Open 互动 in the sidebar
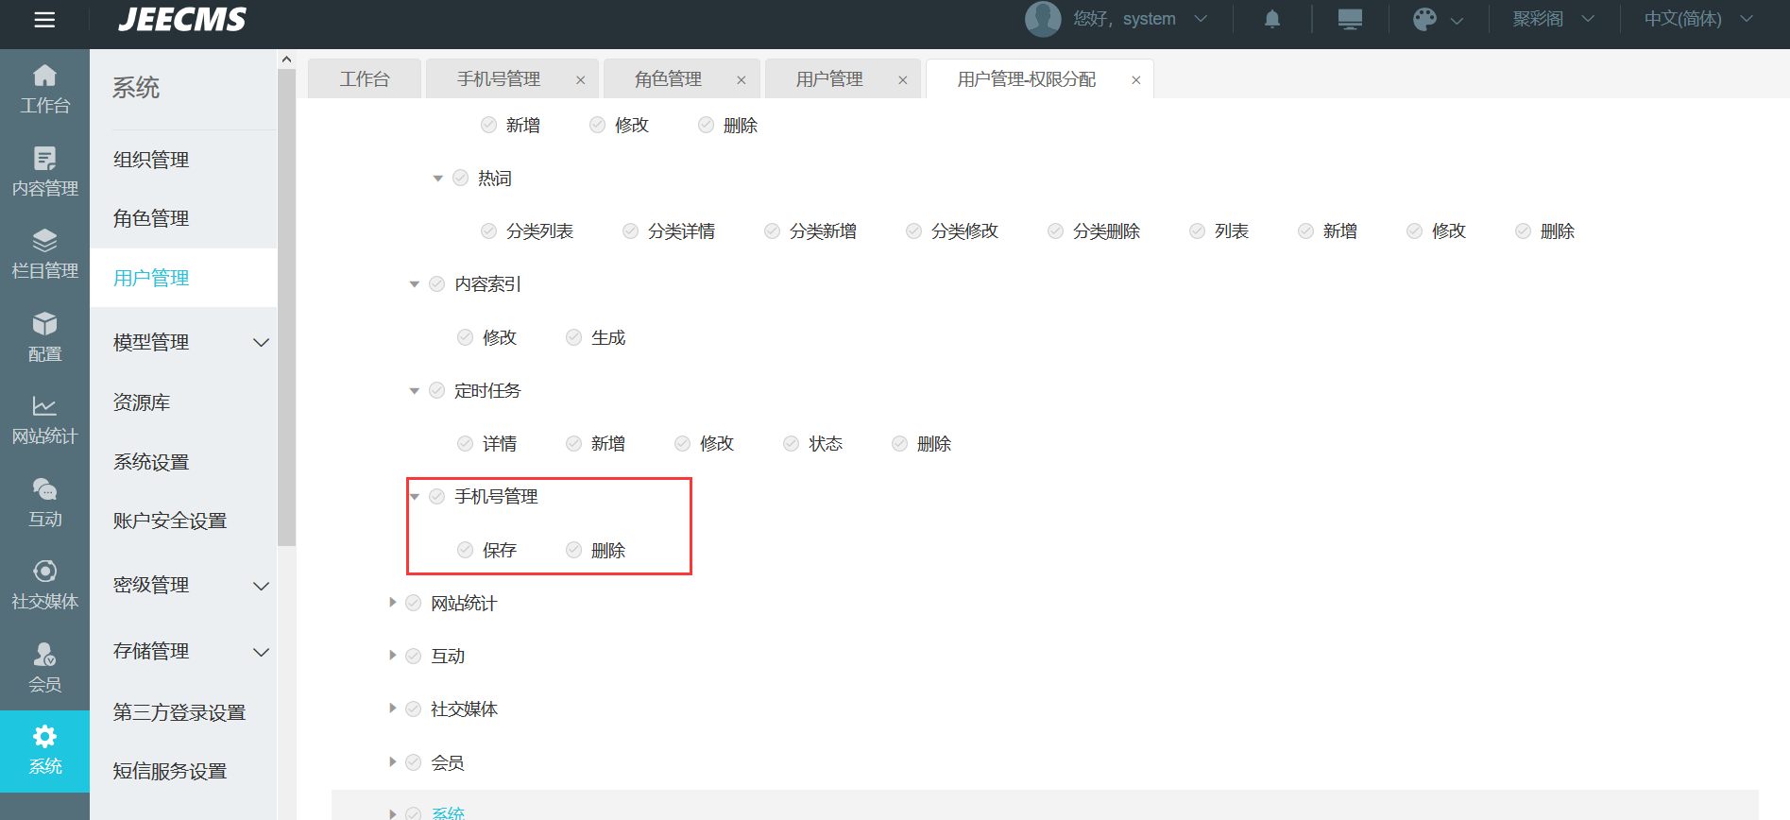This screenshot has height=820, width=1790. click(x=44, y=504)
